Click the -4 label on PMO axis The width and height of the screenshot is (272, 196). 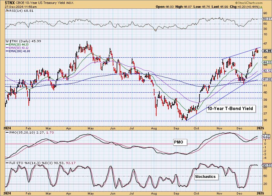click(x=265, y=158)
